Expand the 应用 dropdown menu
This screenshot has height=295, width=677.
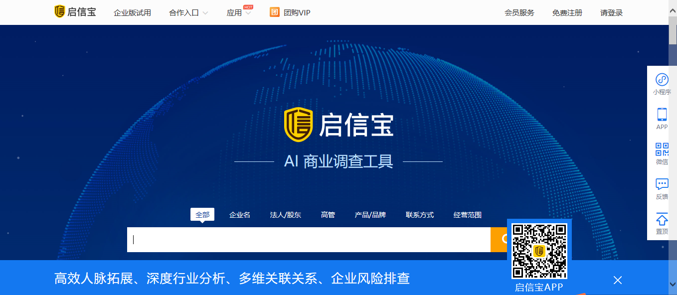coord(239,13)
